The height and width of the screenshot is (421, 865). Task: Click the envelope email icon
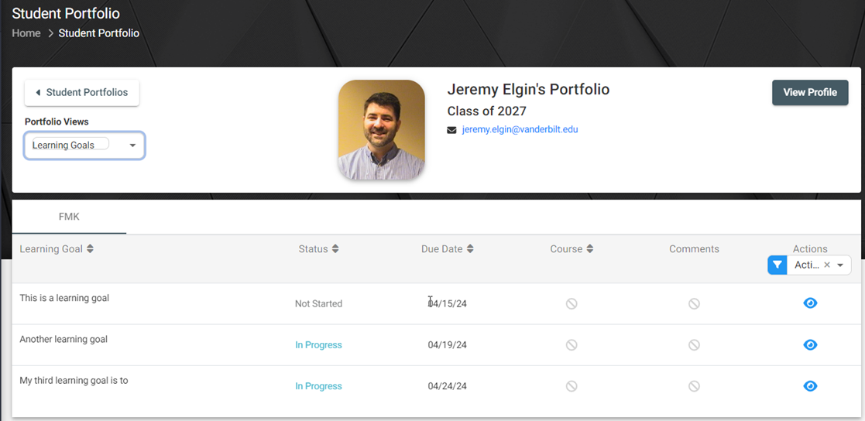(x=451, y=130)
